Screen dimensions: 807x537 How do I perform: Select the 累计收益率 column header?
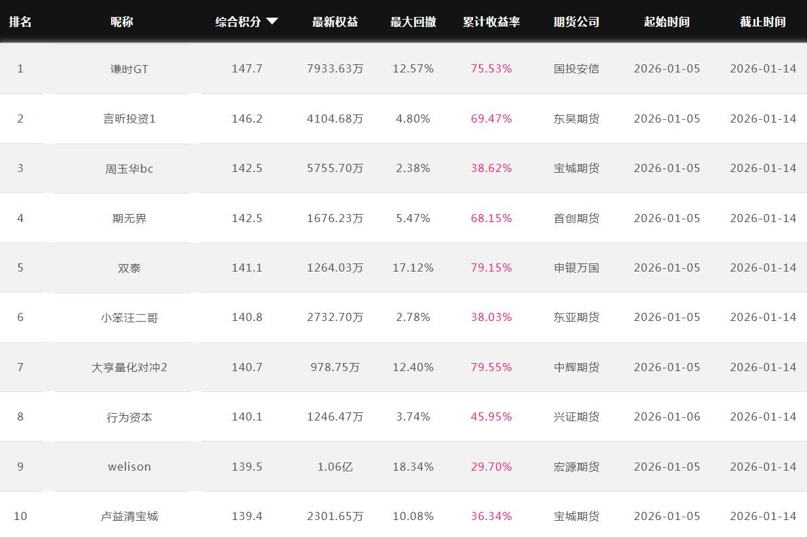(491, 22)
